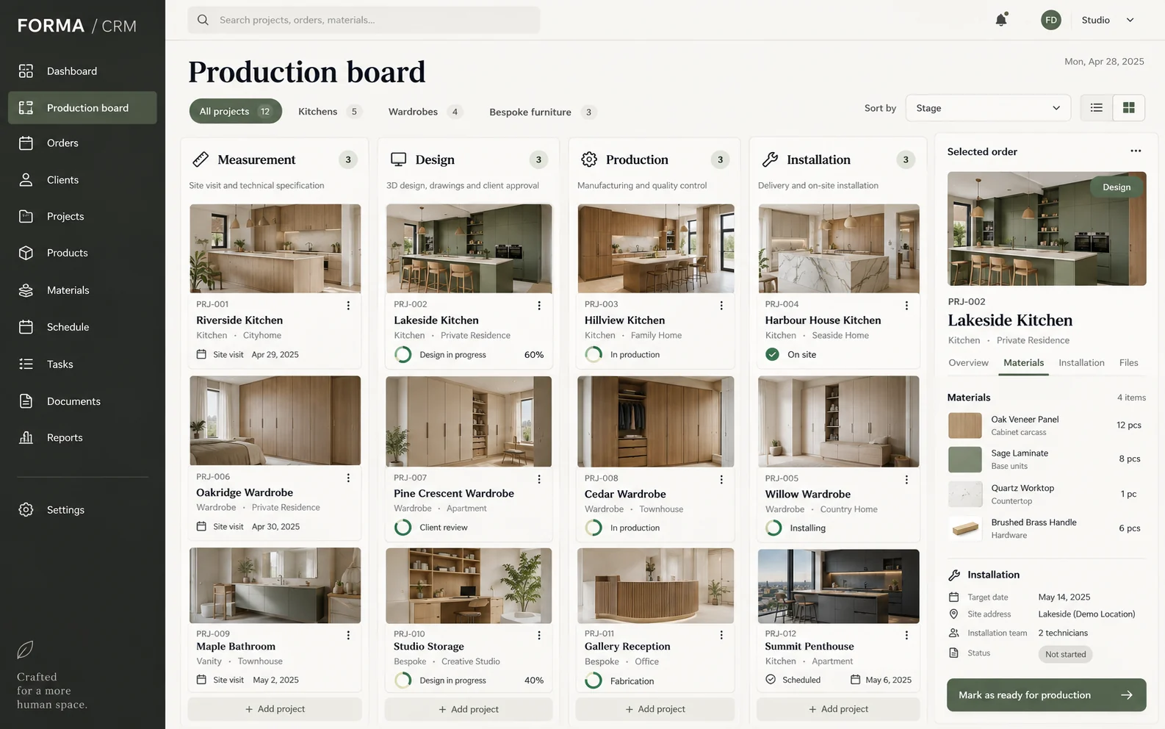The height and width of the screenshot is (729, 1165).
Task: Open the Selected order three-dot menu
Action: pyautogui.click(x=1136, y=151)
